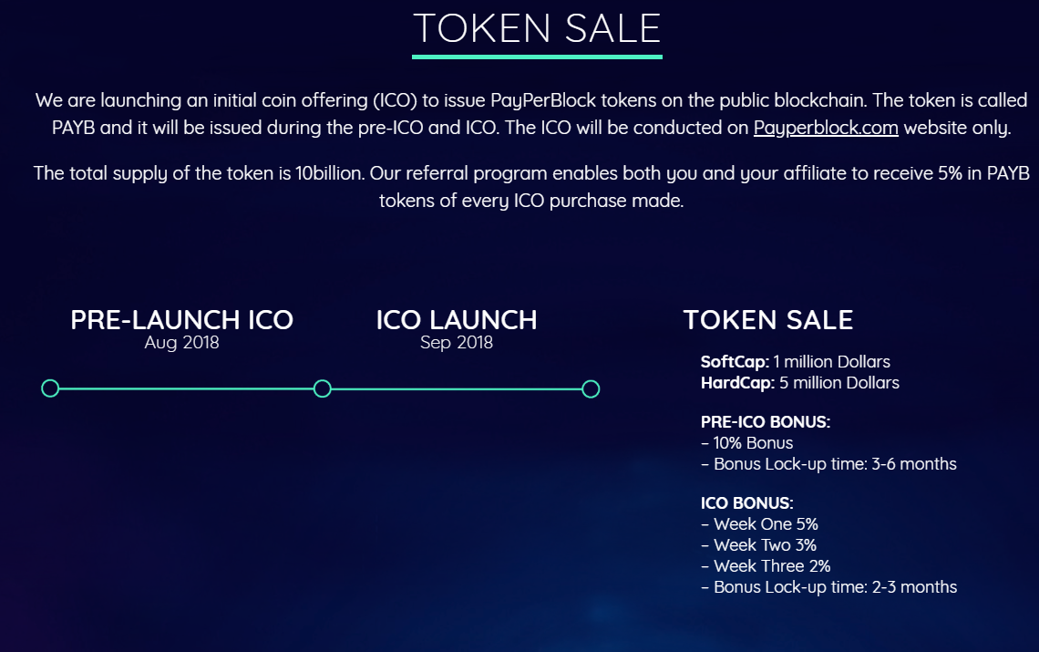Image resolution: width=1039 pixels, height=652 pixels.
Task: Click the last timeline circle marker
Action: pyautogui.click(x=591, y=388)
